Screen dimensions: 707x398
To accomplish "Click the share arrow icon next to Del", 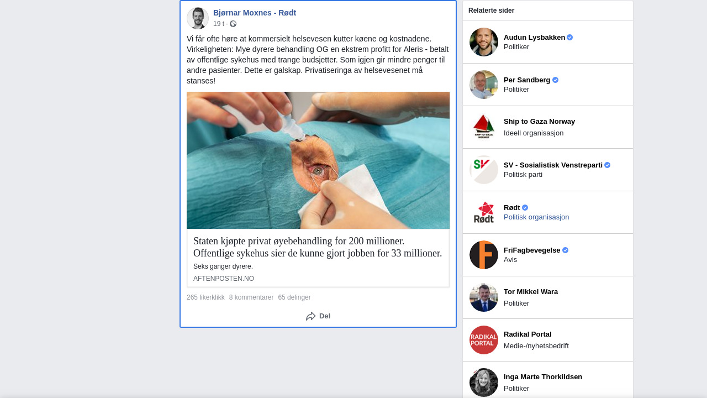I will coord(311,316).
